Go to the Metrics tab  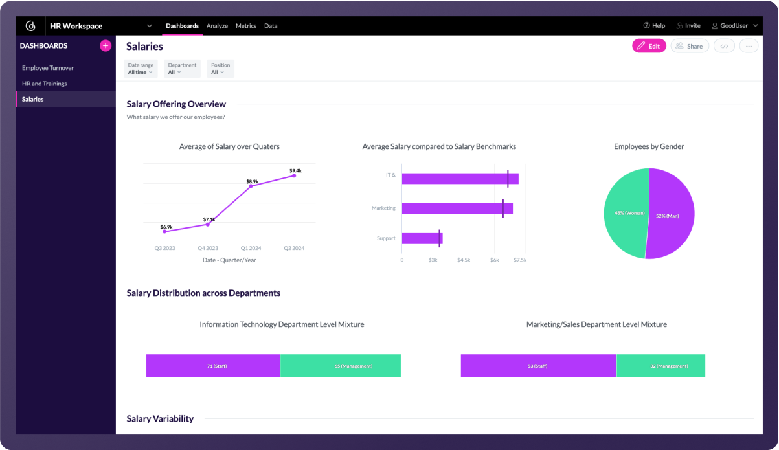pos(246,26)
